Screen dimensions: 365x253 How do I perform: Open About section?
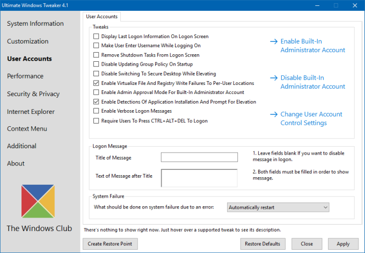click(x=16, y=163)
